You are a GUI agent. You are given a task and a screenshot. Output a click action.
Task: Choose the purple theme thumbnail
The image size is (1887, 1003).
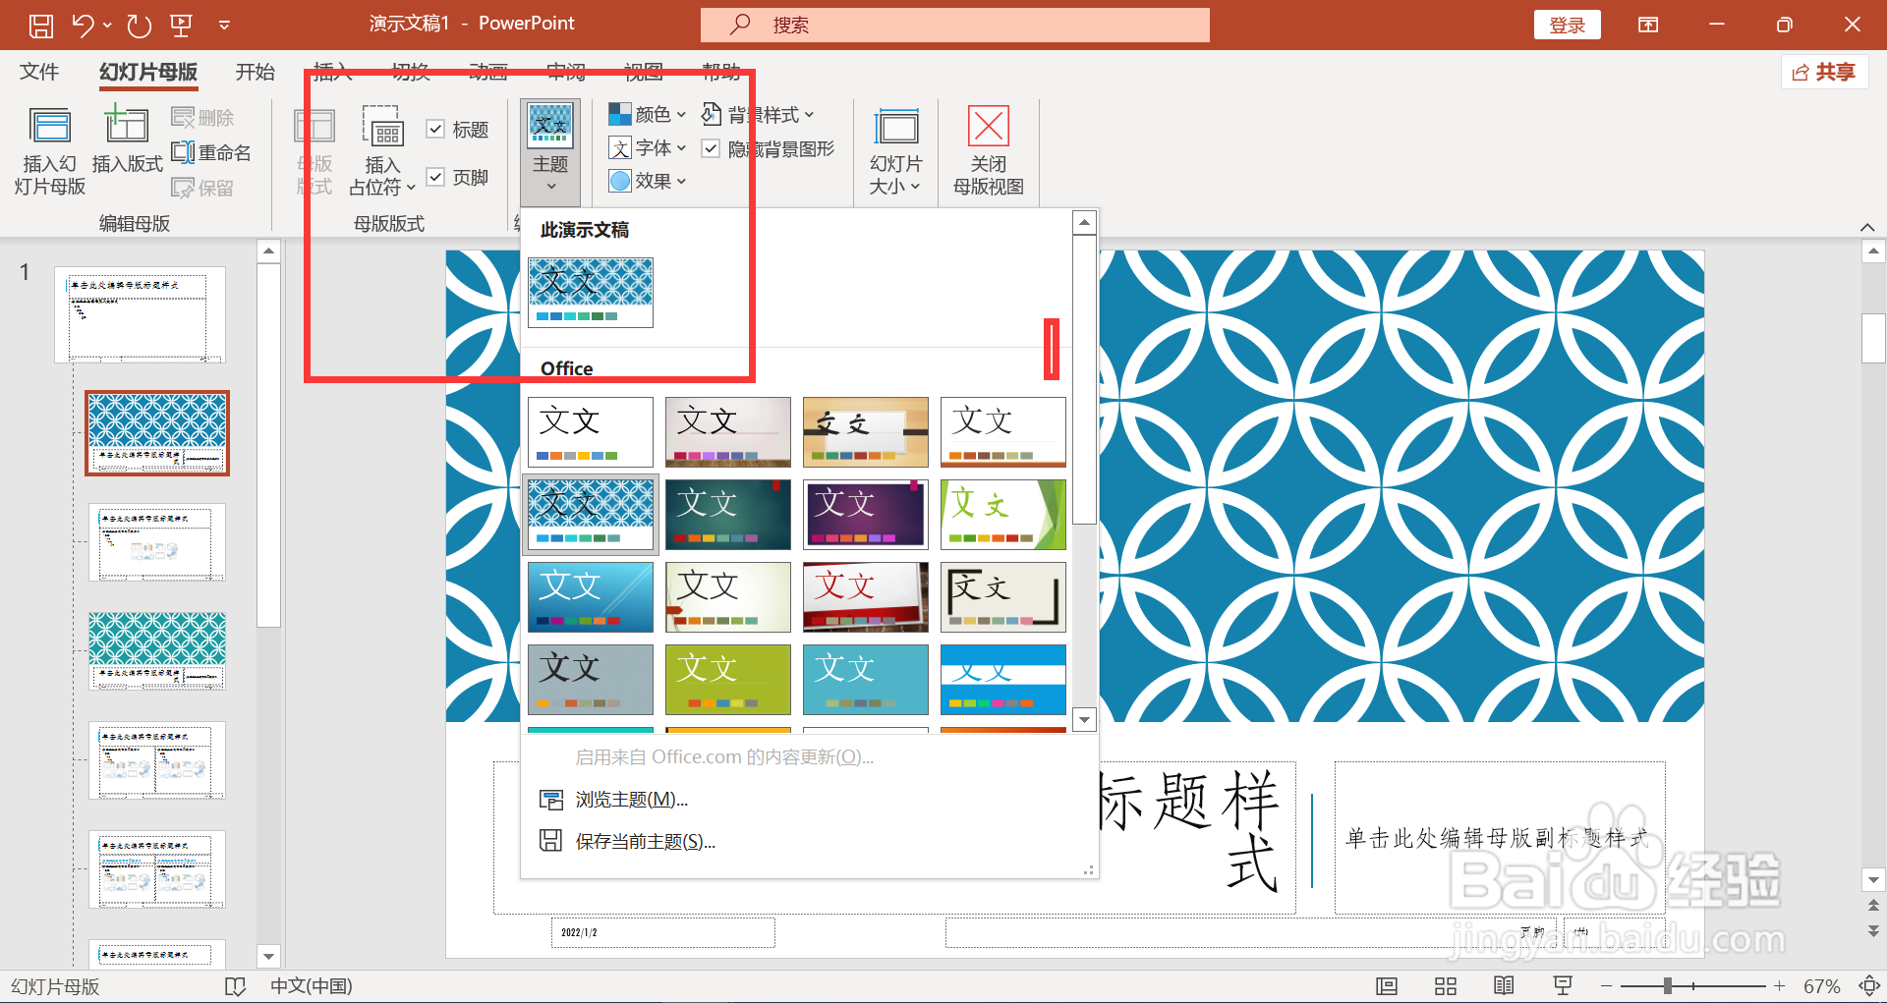click(866, 515)
